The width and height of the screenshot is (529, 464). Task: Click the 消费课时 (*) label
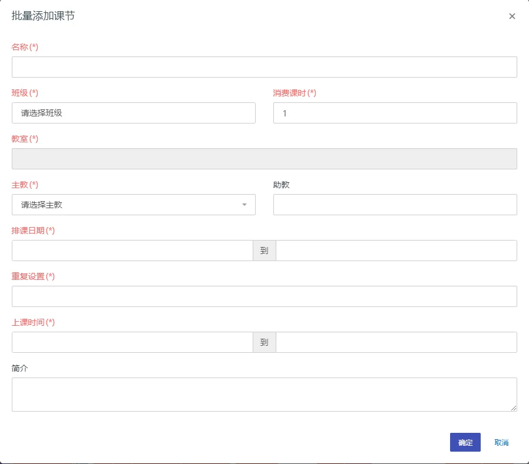pos(295,93)
